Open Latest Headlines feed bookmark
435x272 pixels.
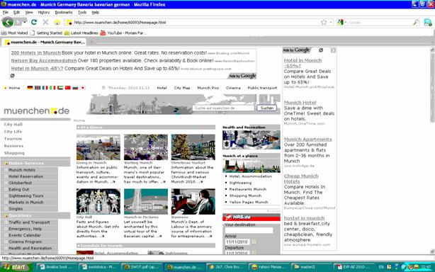[x=81, y=33]
